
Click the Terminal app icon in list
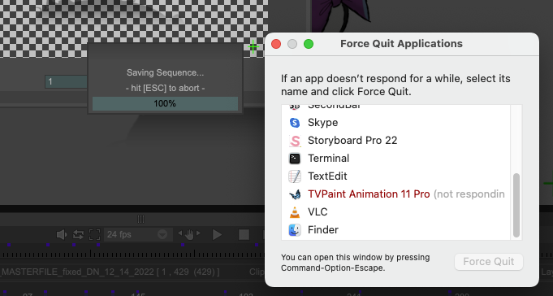click(295, 159)
